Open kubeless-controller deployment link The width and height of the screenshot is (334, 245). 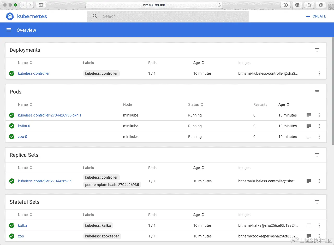pos(34,73)
